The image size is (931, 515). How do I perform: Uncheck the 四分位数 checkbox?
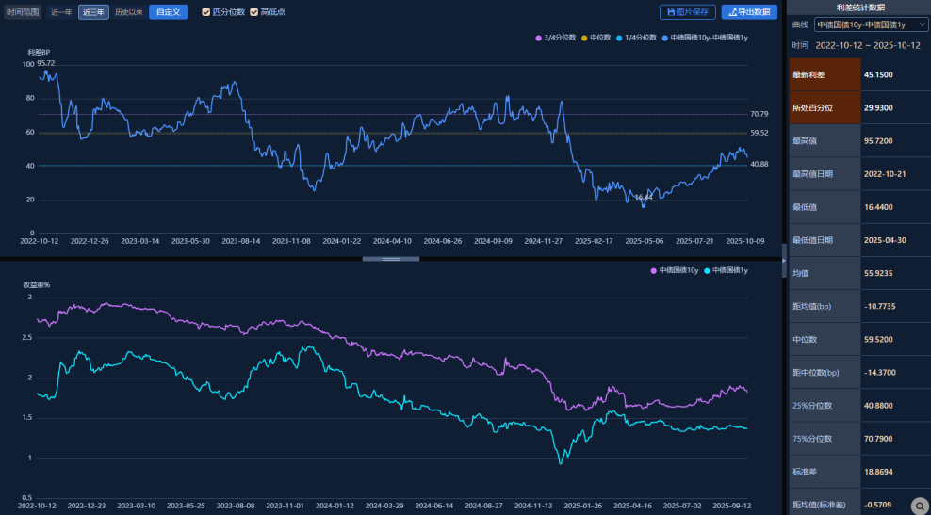coord(206,12)
